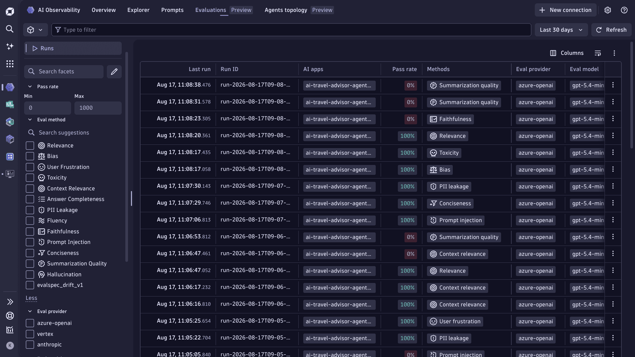Click the facet panel vertical scrollbar
The image size is (635, 357).
point(126,157)
